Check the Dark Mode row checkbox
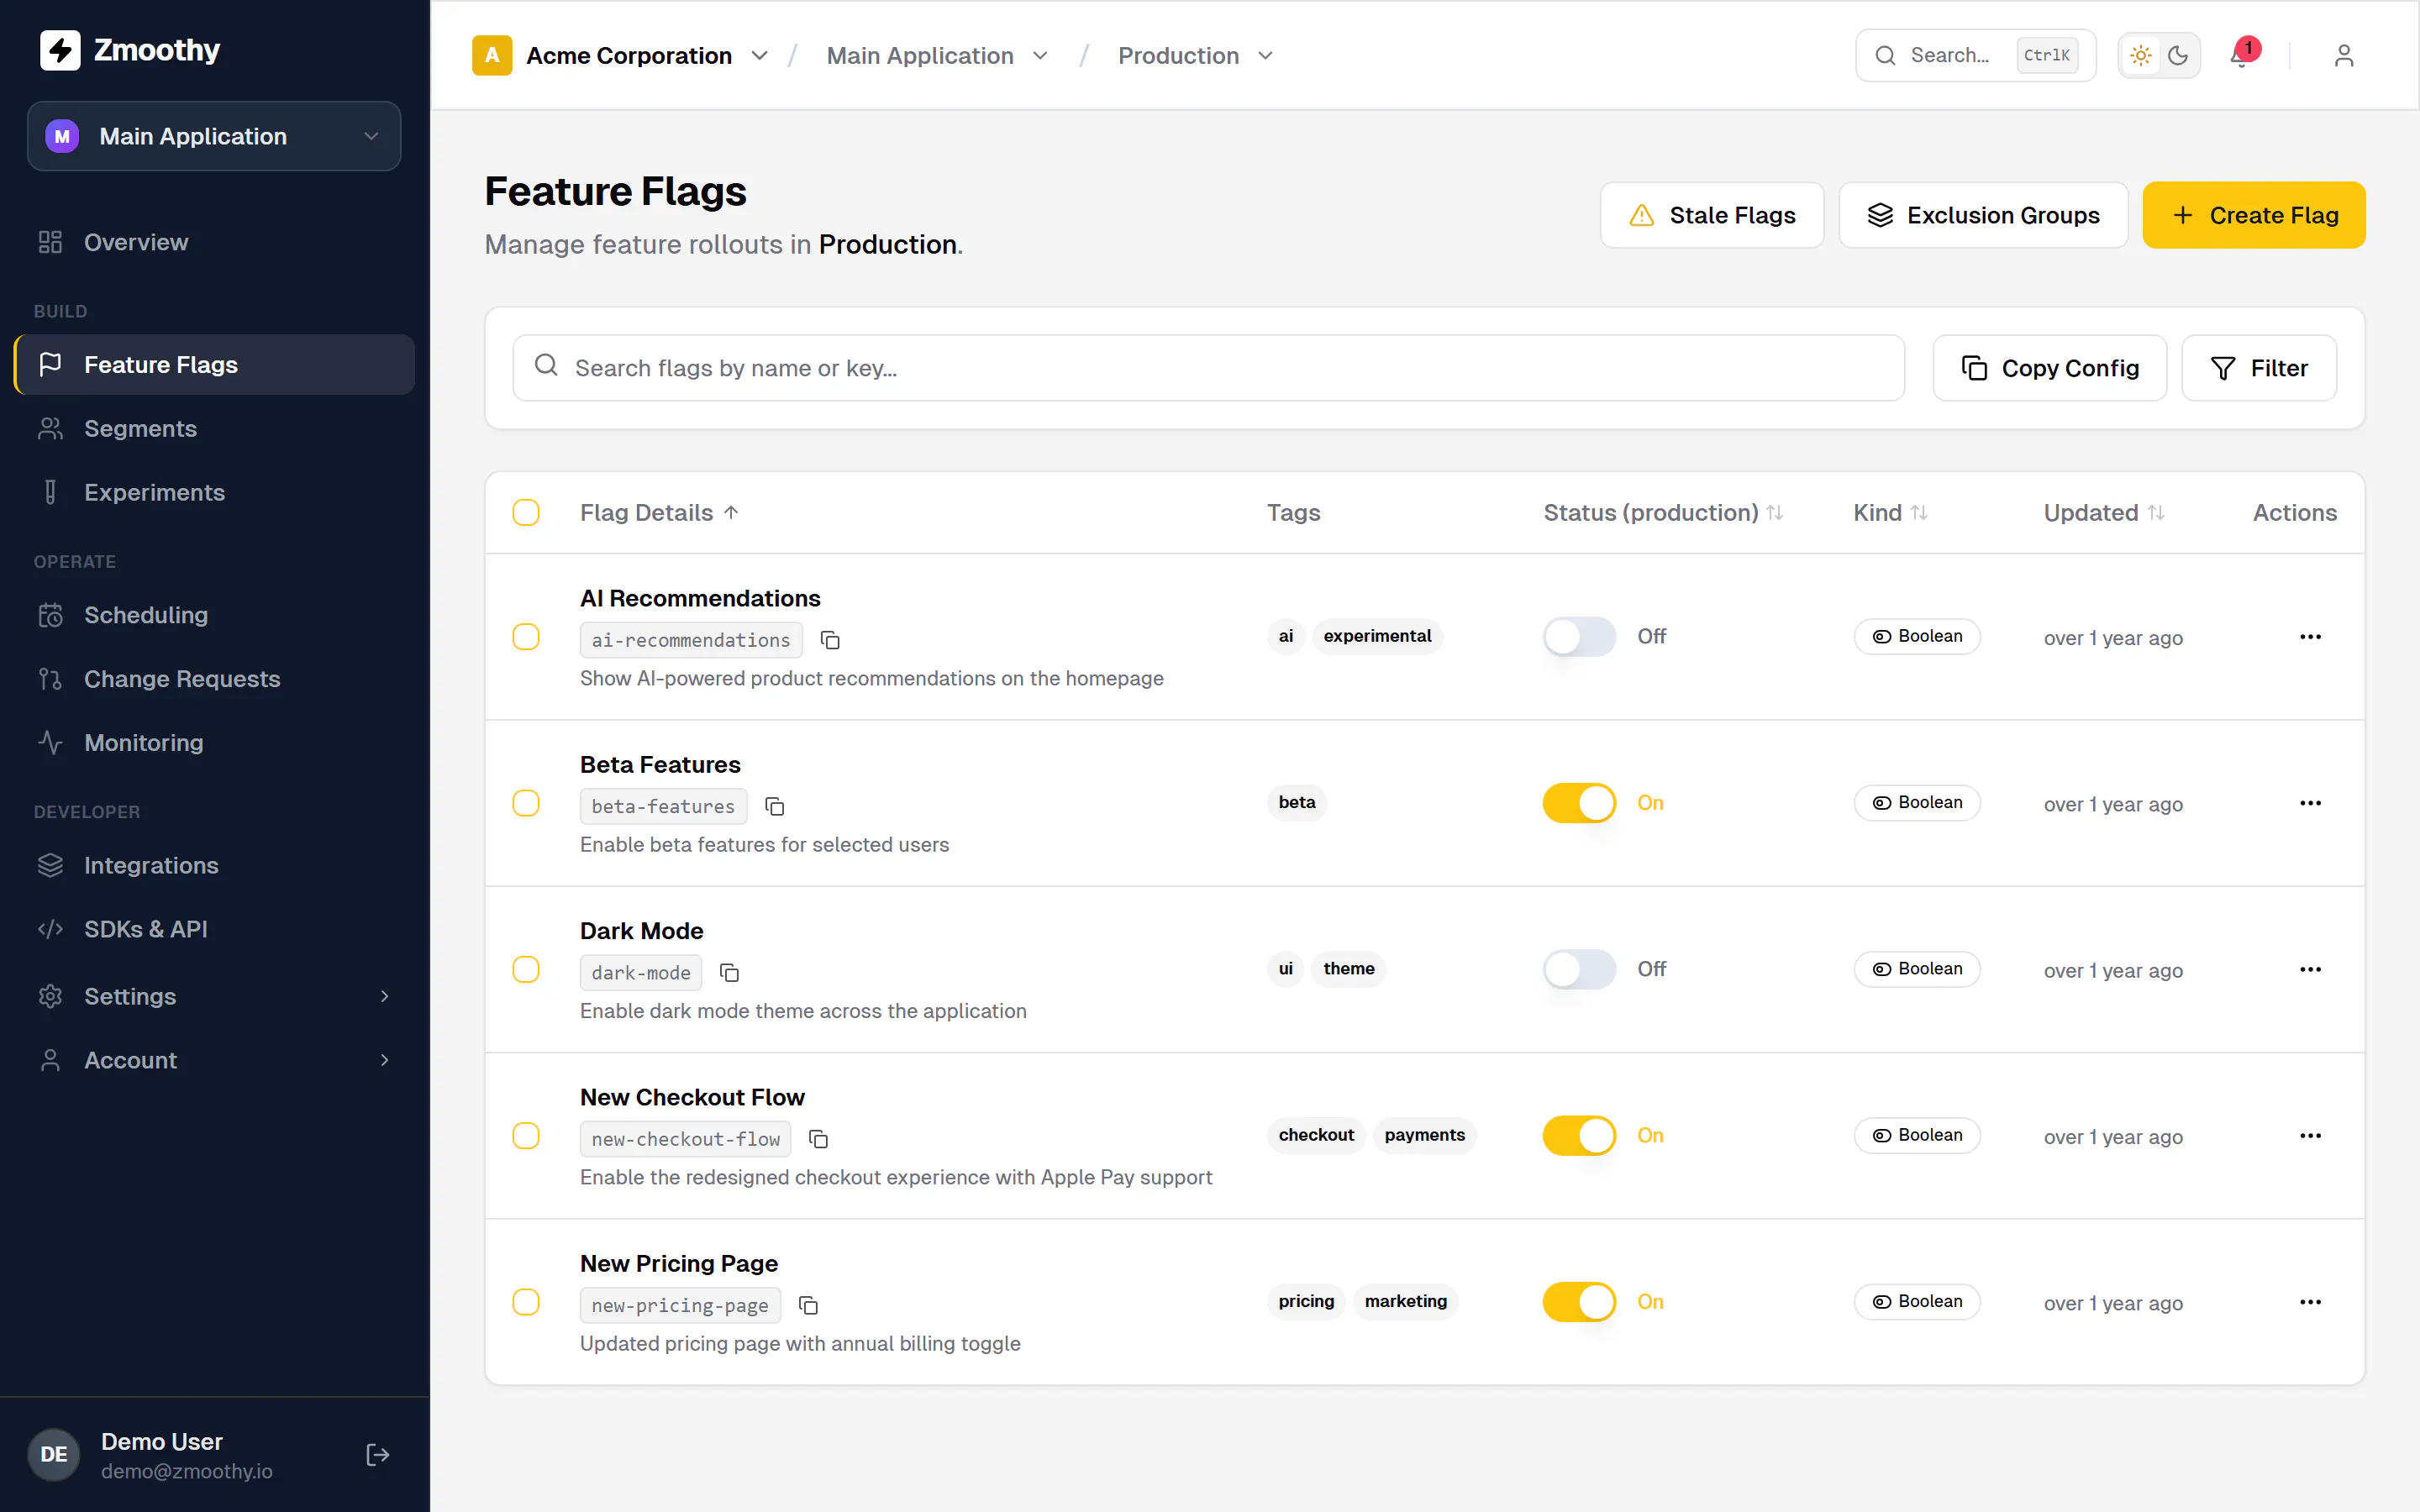The width and height of the screenshot is (2420, 1512). [526, 969]
